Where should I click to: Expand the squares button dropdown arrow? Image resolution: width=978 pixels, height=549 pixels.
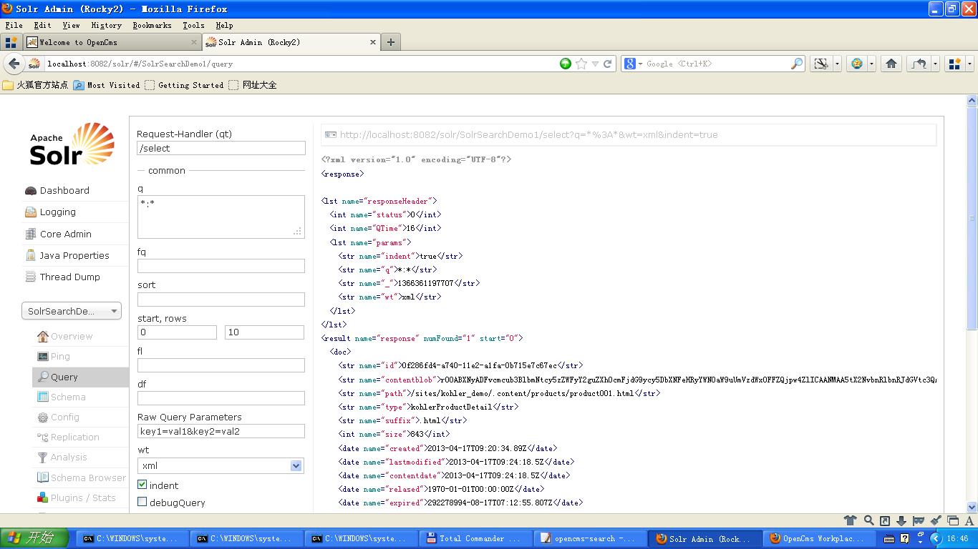[969, 64]
